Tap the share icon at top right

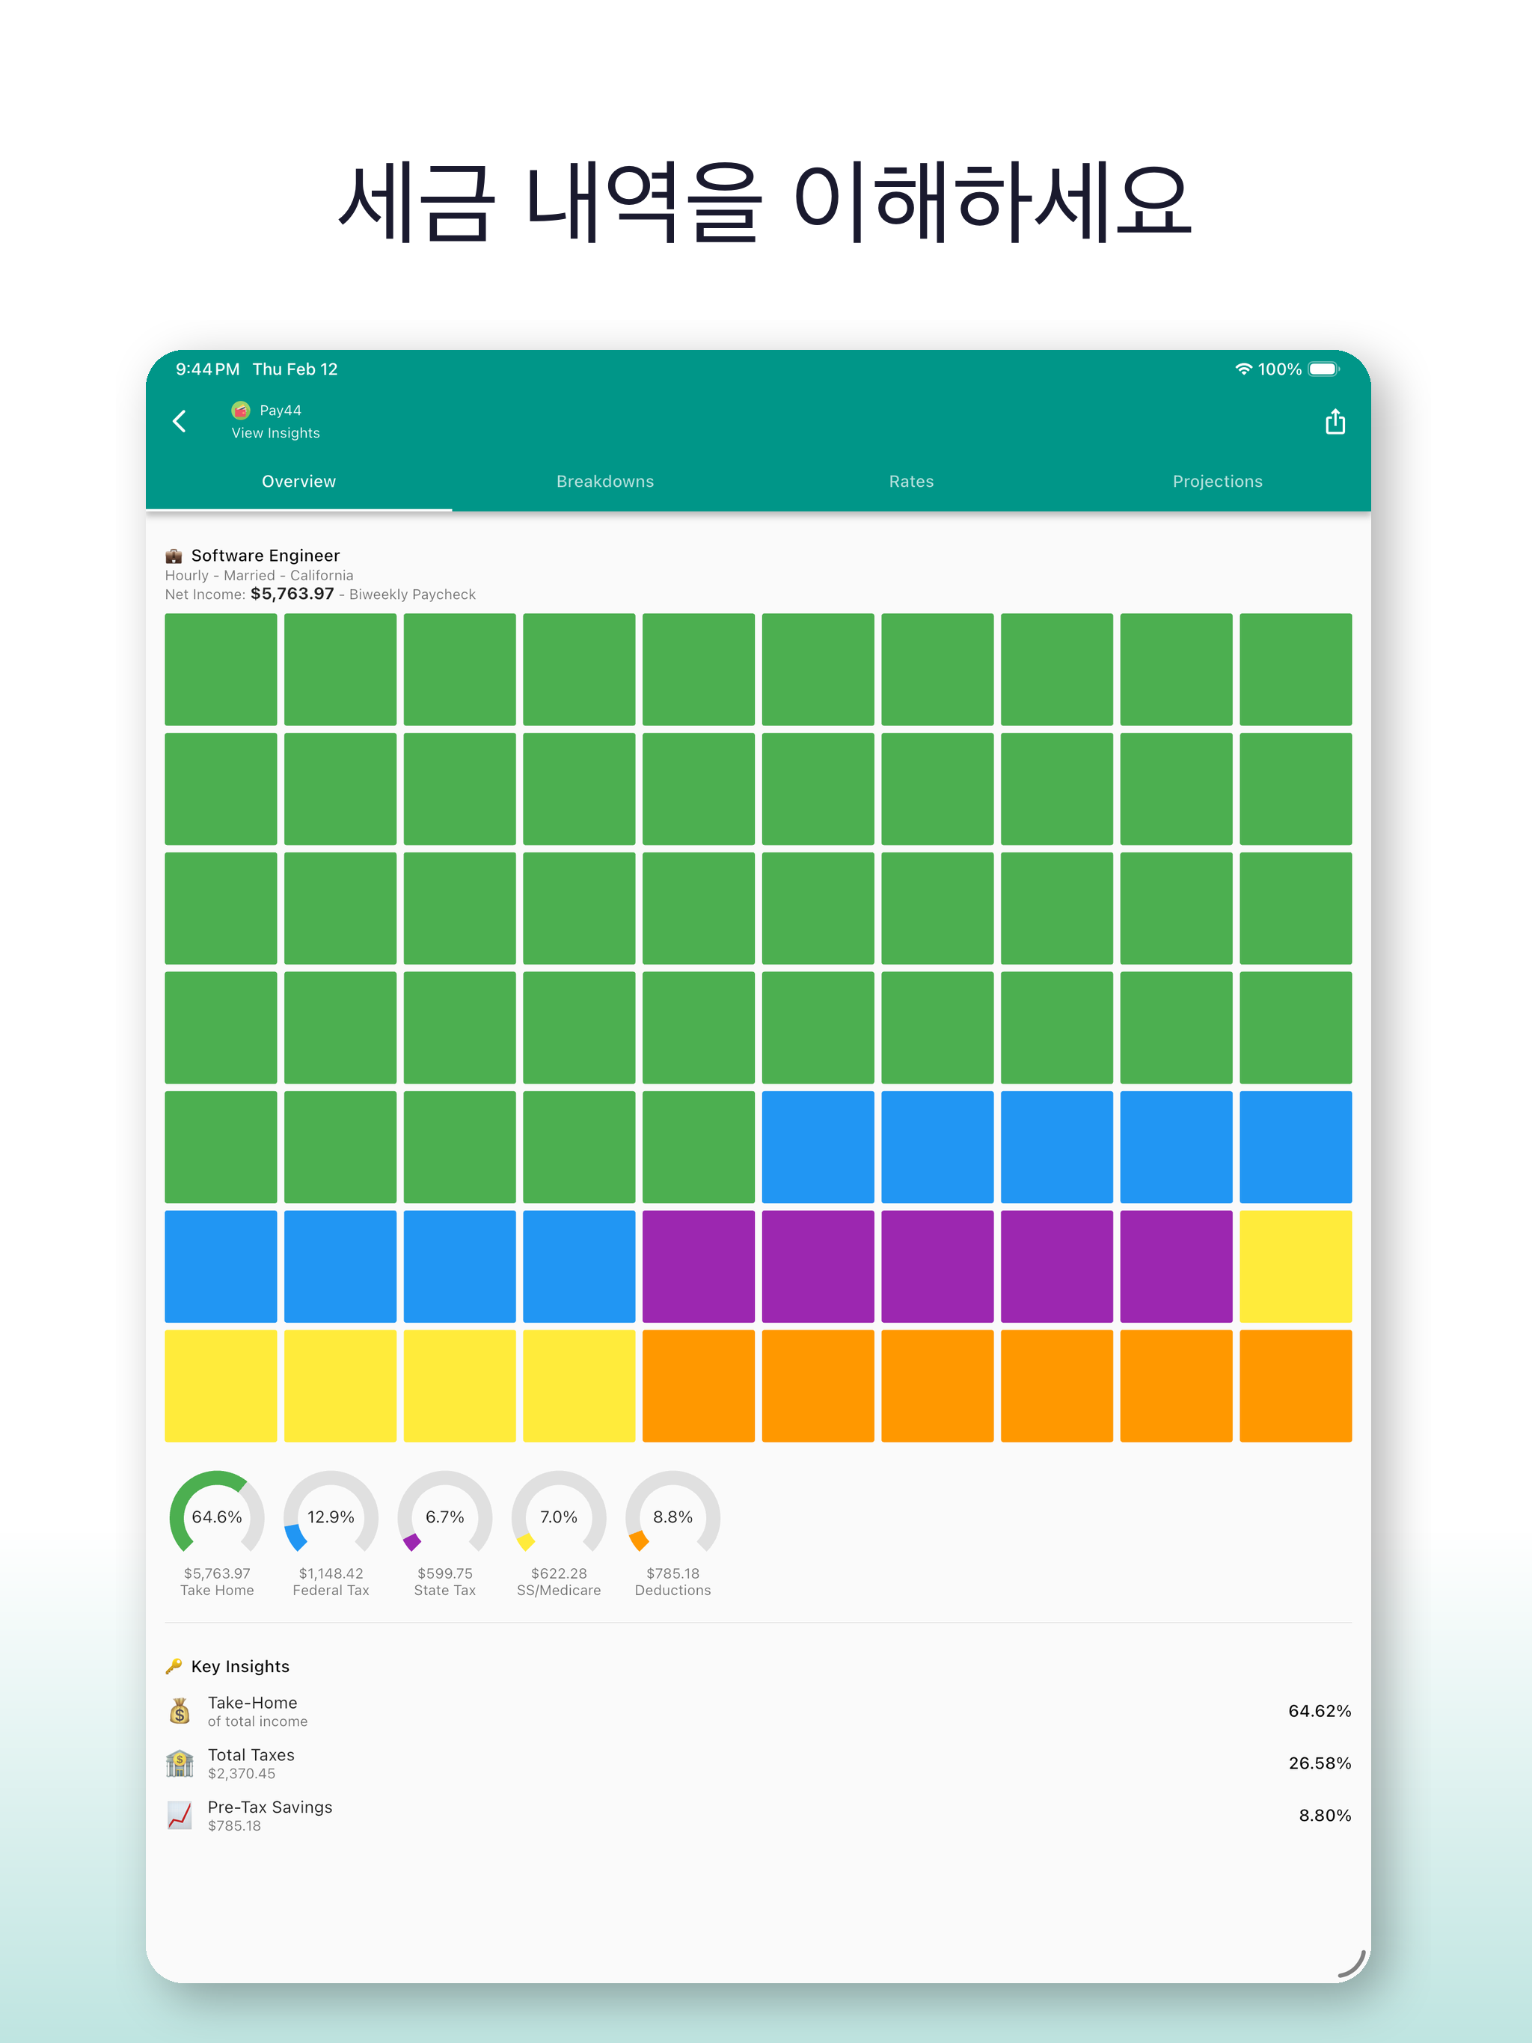(1335, 422)
